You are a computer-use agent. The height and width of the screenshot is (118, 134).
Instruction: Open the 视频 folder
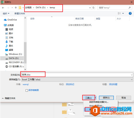point(11,29)
